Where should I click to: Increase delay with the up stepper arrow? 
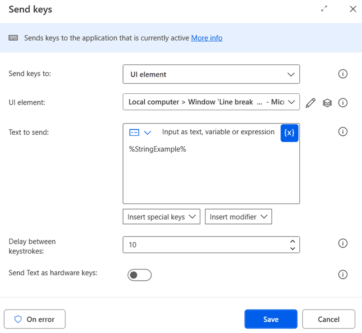[293, 241]
